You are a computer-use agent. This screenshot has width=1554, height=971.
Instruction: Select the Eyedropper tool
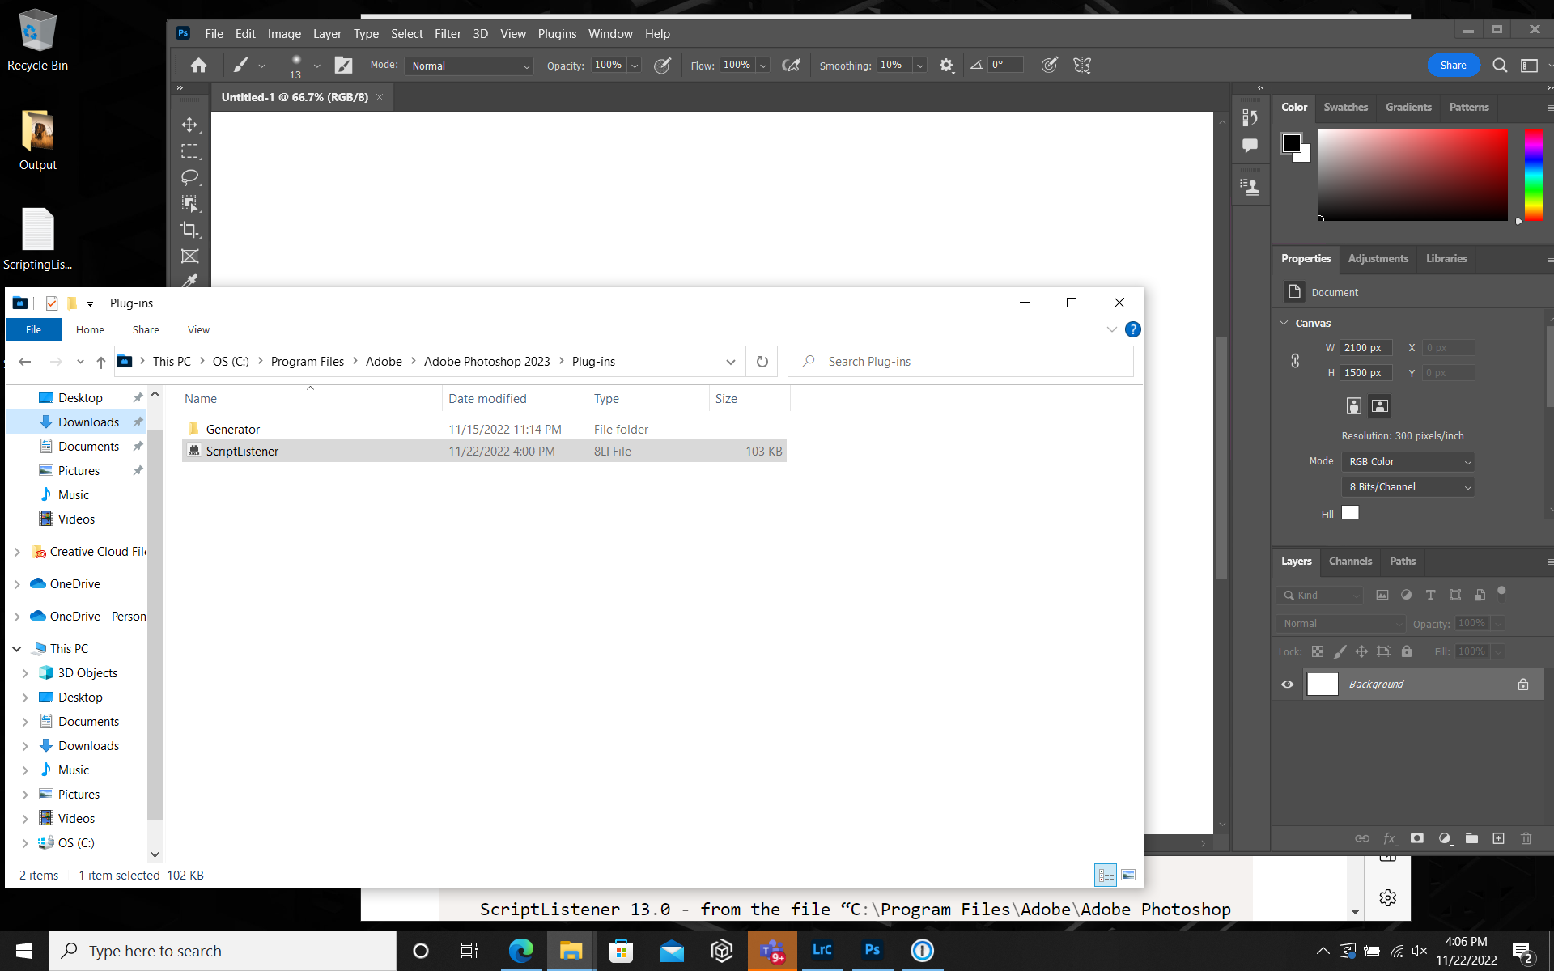[x=190, y=282]
